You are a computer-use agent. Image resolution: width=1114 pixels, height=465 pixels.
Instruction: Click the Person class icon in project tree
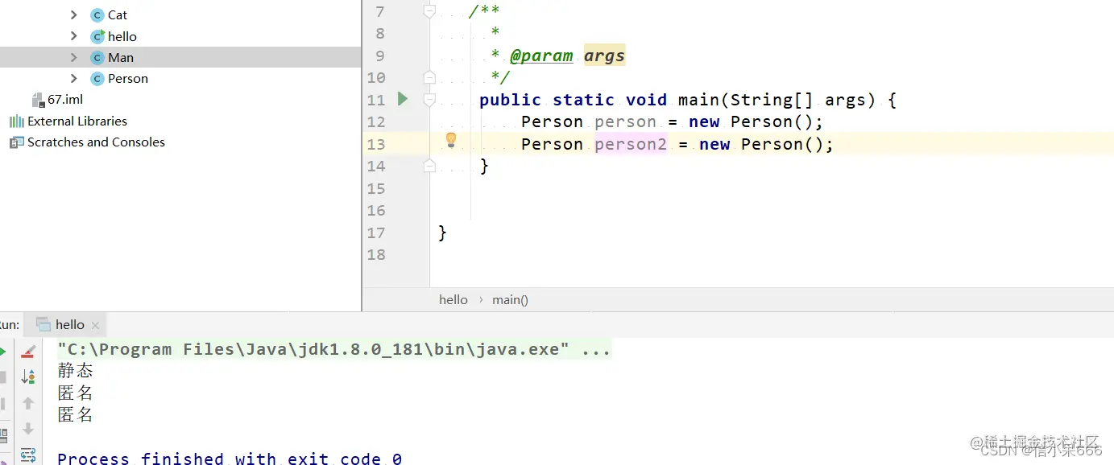point(97,78)
